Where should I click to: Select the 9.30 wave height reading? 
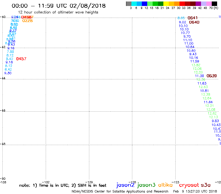point(8,73)
